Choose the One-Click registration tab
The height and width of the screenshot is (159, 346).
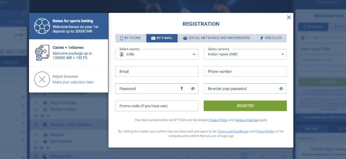point(271,38)
